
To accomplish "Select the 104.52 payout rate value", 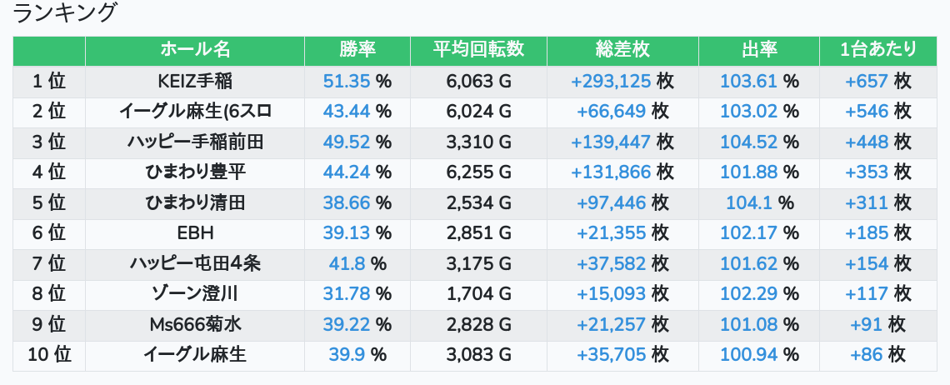I will [747, 142].
